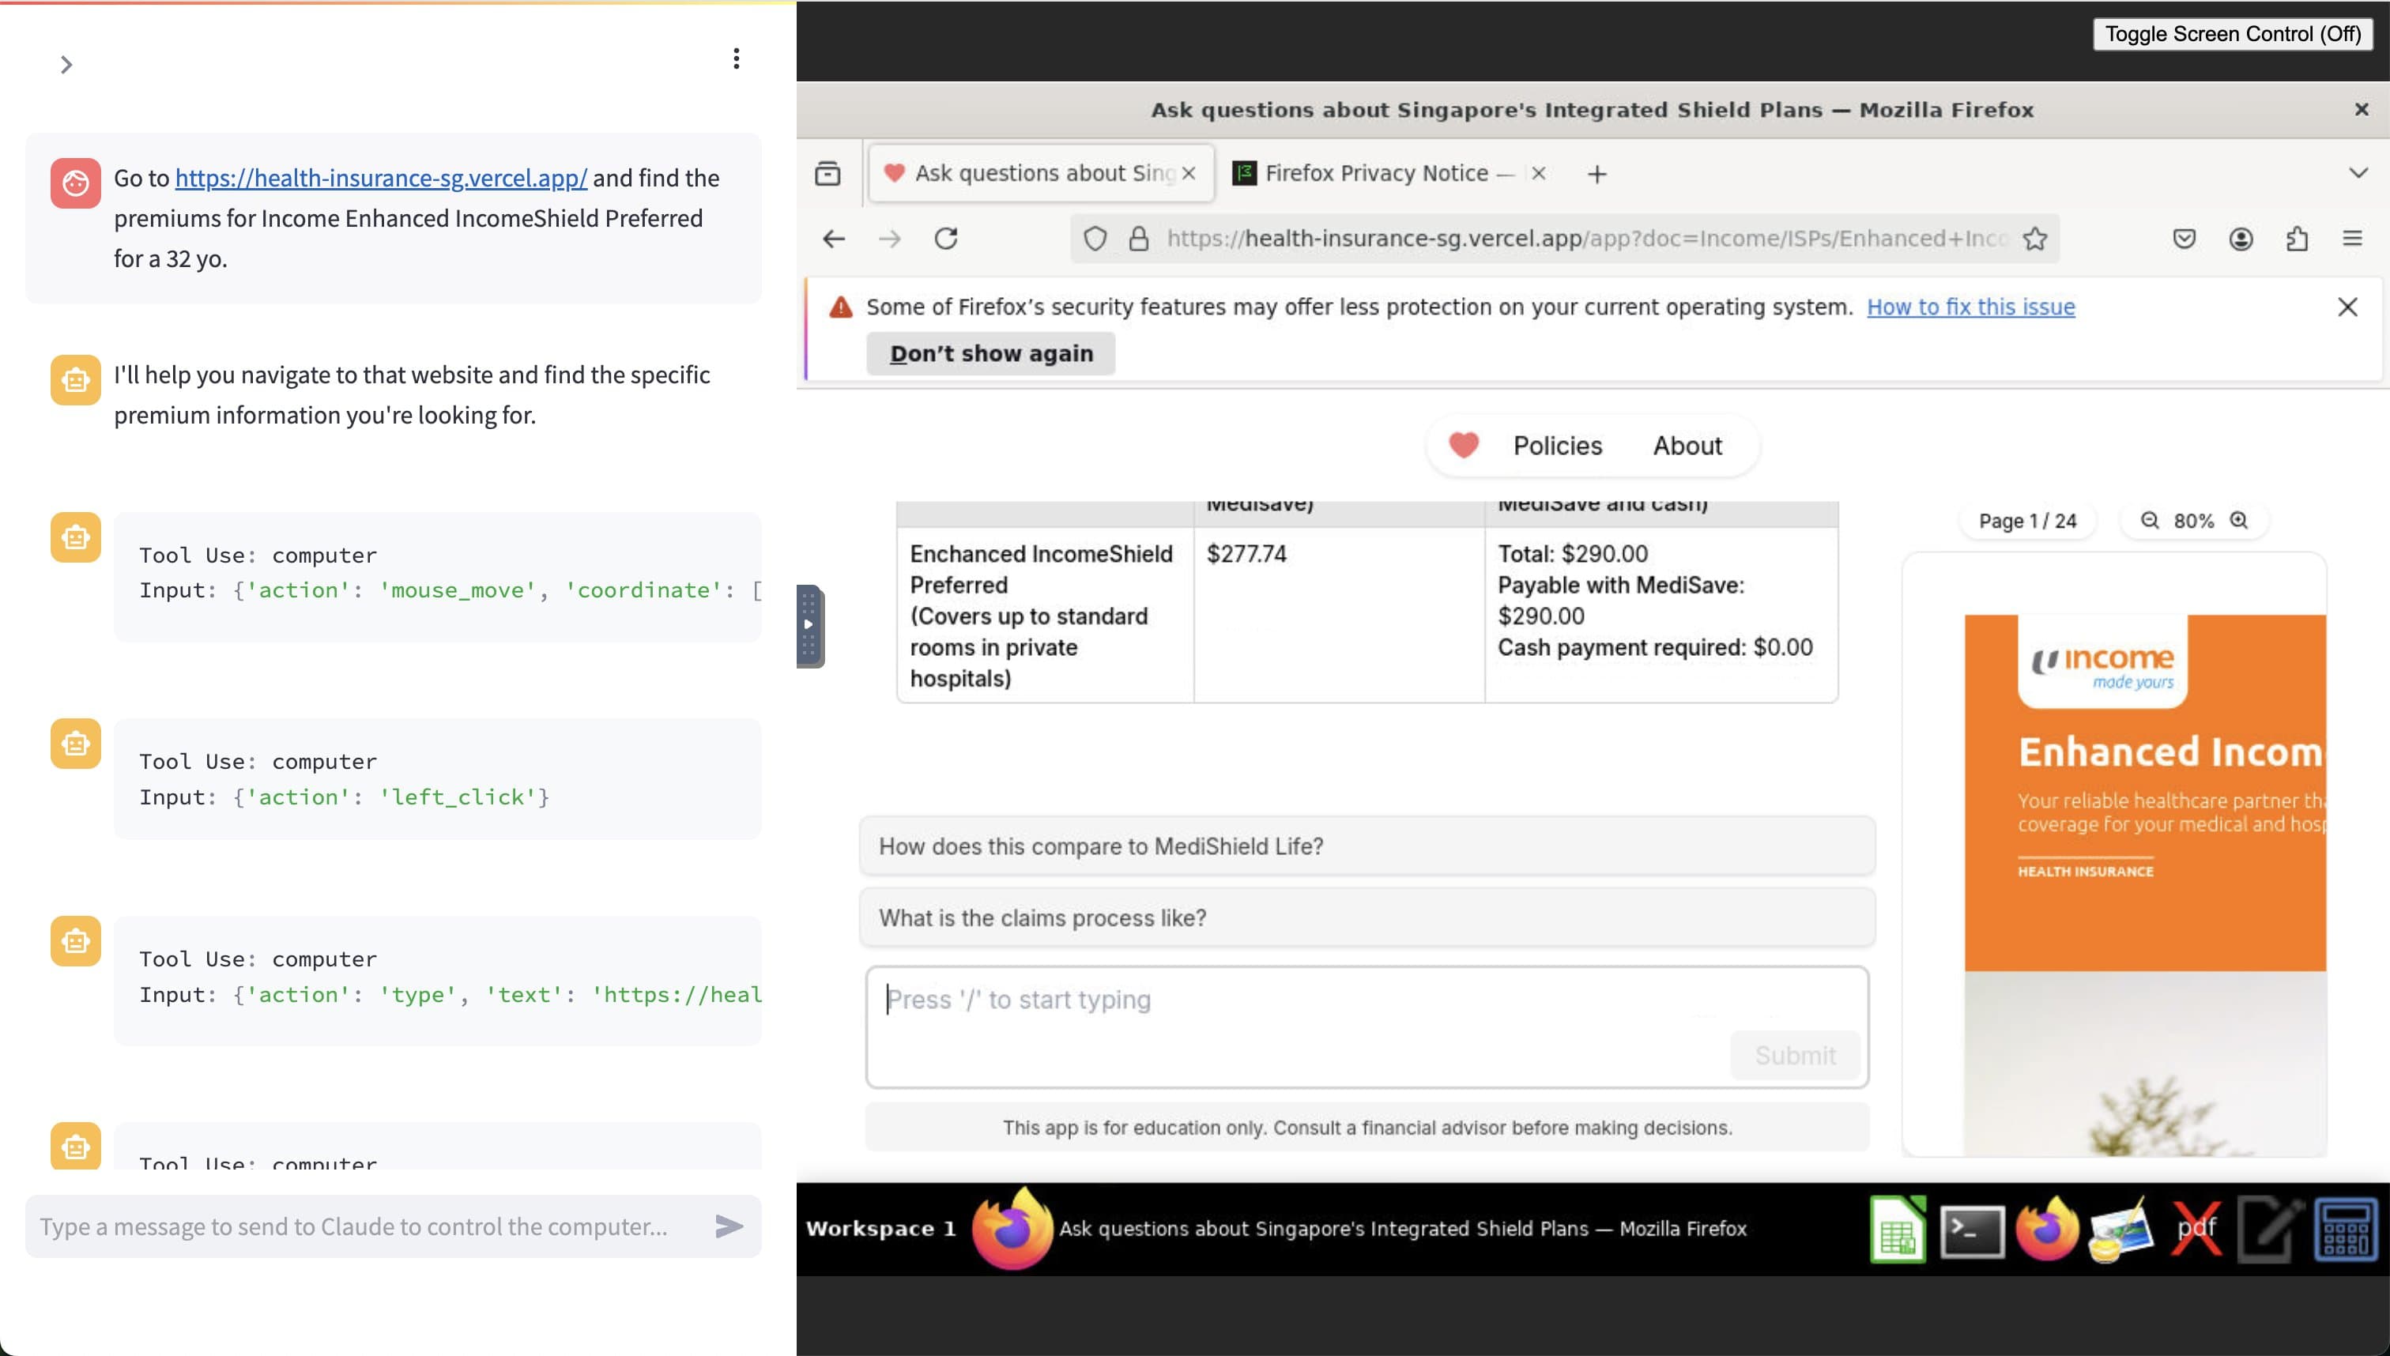Screen dimensions: 2390x1356
Task: Select the Firefox window title in taskbar
Action: click(x=1403, y=1230)
